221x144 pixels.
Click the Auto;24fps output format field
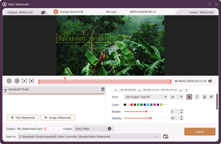coord(94,129)
